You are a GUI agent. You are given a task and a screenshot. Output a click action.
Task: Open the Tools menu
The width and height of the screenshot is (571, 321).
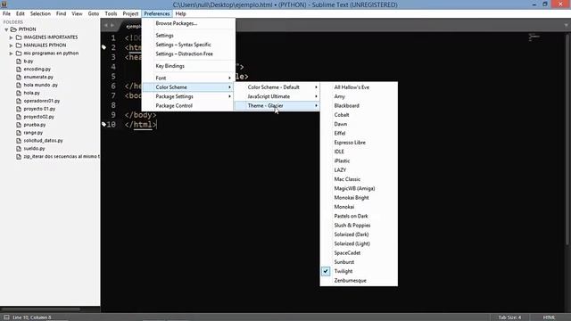(111, 13)
